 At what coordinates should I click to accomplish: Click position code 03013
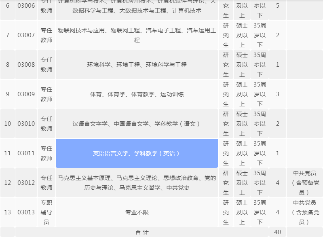pyautogui.click(x=26, y=212)
